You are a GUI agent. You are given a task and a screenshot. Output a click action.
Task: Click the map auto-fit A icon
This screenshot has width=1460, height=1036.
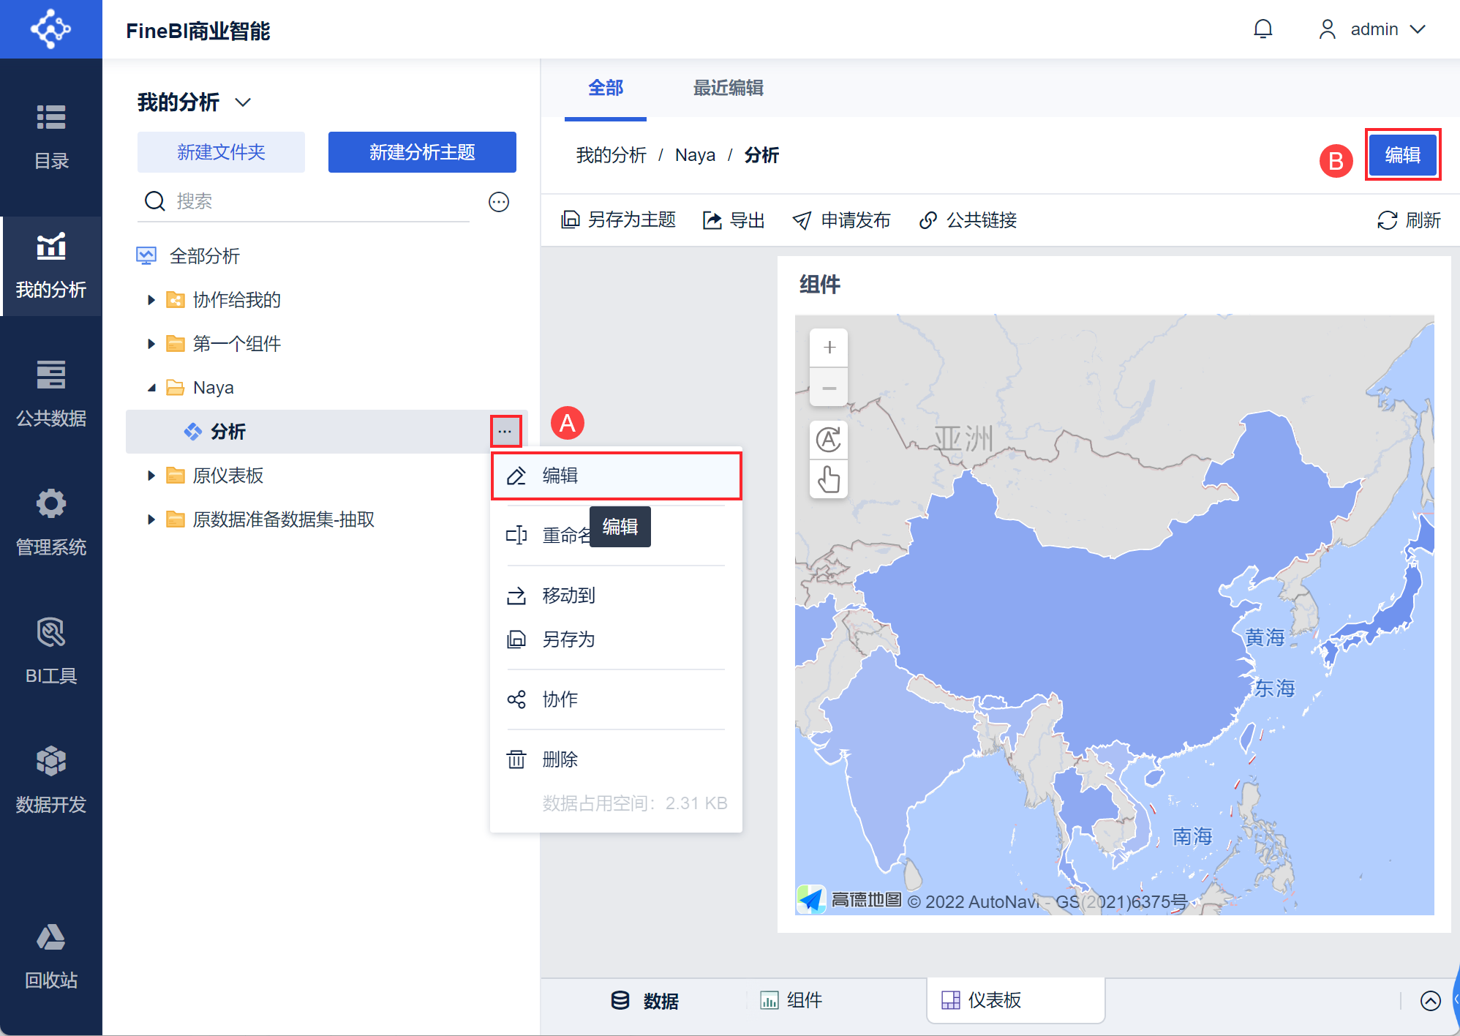tap(829, 440)
